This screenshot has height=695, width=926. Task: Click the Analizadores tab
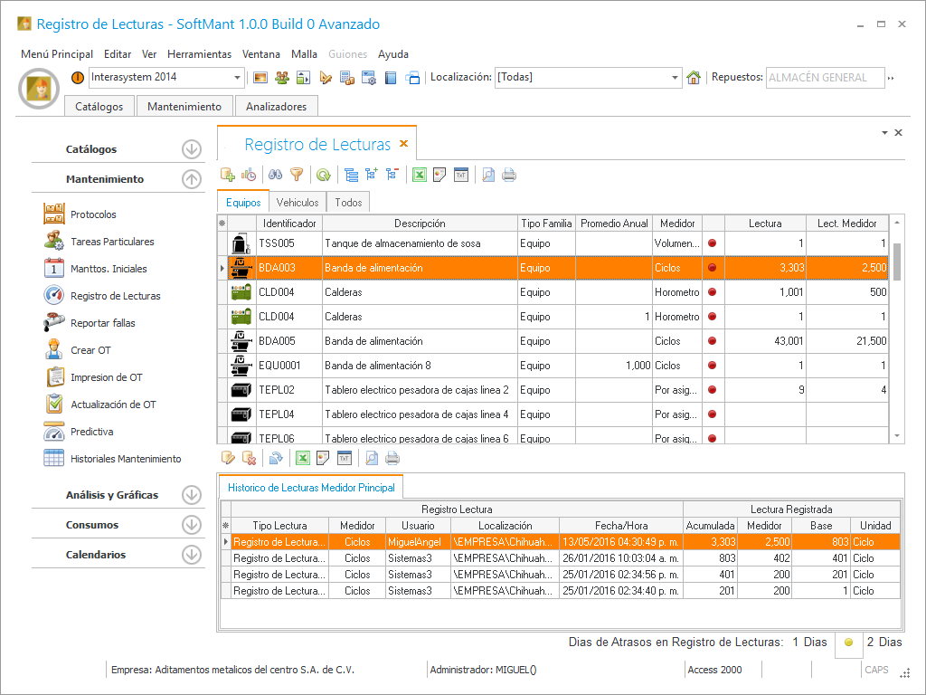[276, 107]
